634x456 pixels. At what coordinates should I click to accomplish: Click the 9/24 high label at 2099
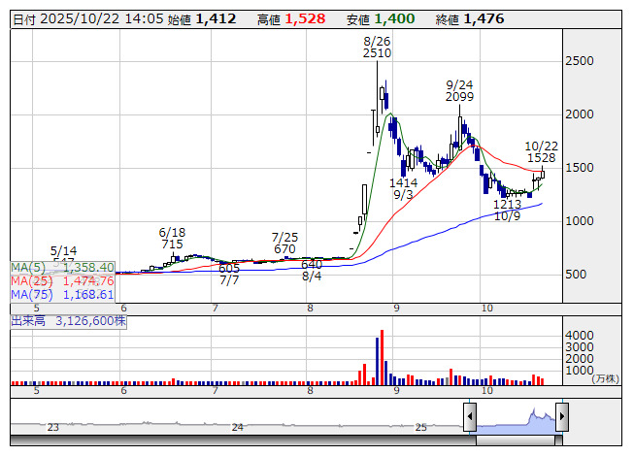click(x=459, y=91)
